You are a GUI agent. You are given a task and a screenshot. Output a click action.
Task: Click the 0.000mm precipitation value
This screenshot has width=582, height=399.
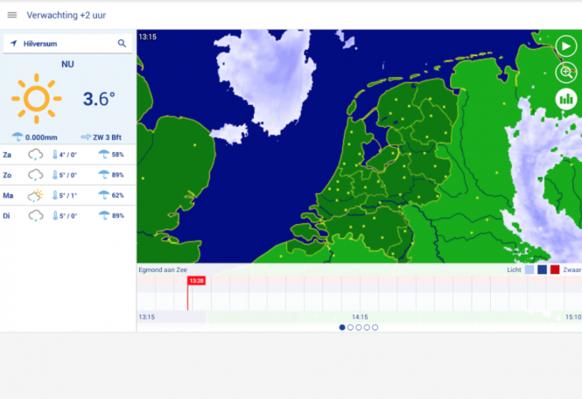41,137
